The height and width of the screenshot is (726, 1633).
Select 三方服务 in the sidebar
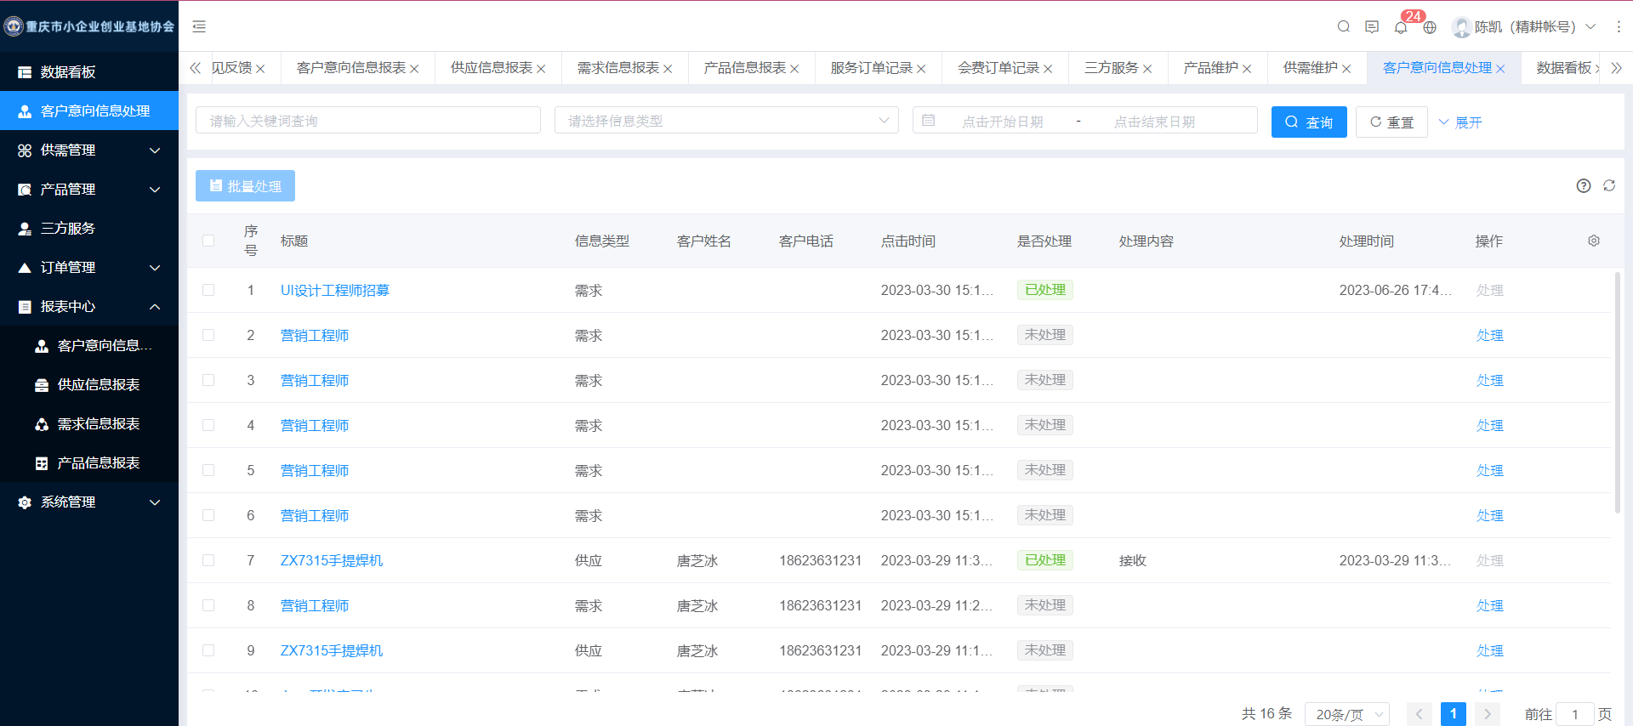click(x=89, y=229)
